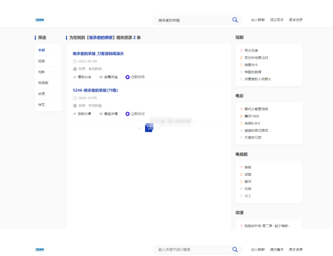Switch to the 短剧 sidebar tab
The height and width of the screenshot is (256, 333).
41,61
